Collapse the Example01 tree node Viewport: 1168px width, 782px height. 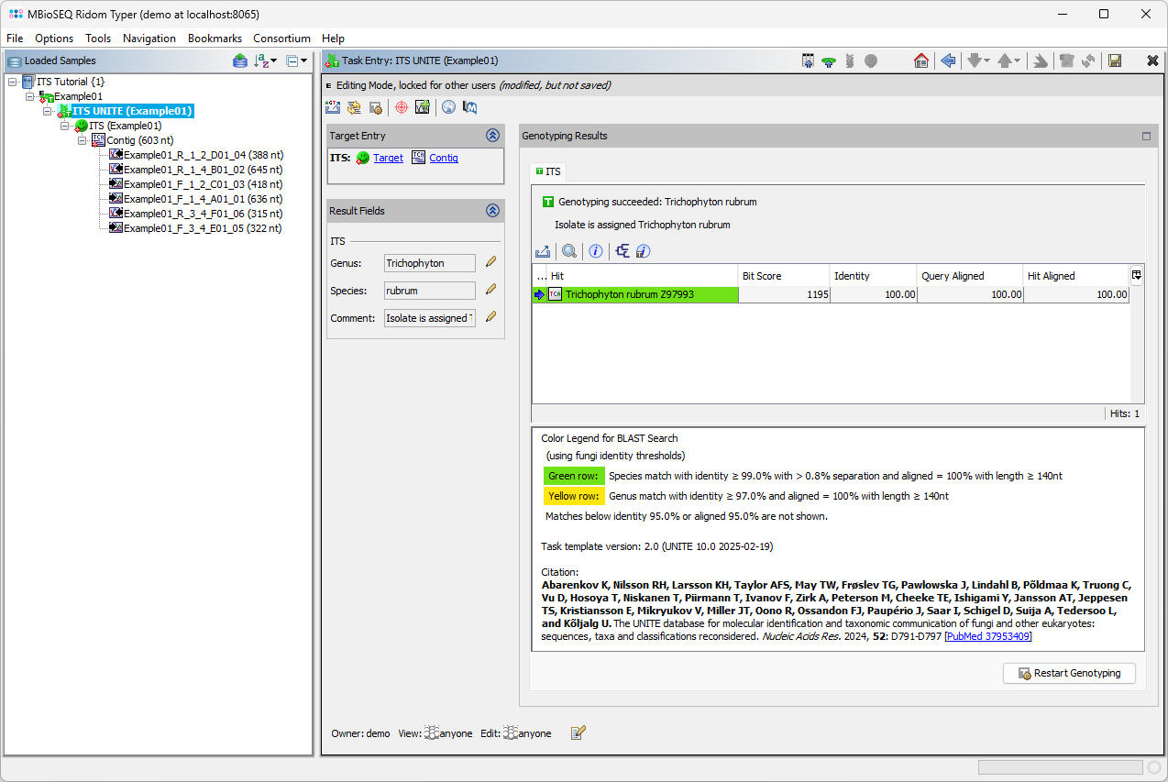coord(30,95)
